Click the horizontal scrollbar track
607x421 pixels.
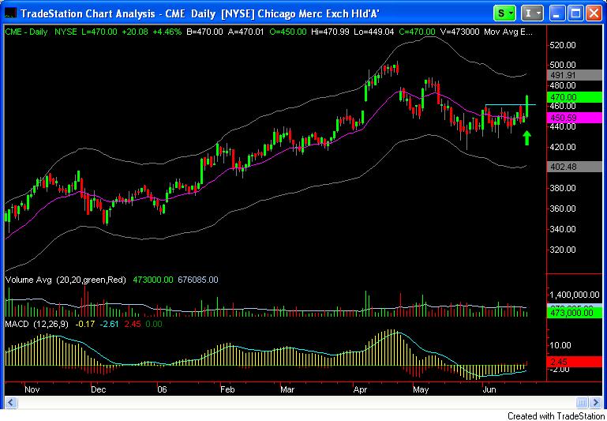tap(296, 402)
